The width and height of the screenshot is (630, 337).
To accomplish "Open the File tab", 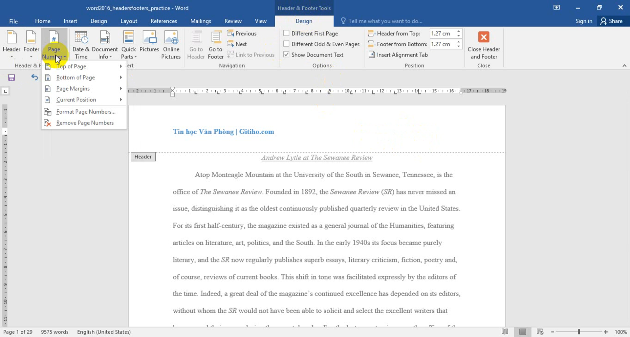I will click(13, 21).
